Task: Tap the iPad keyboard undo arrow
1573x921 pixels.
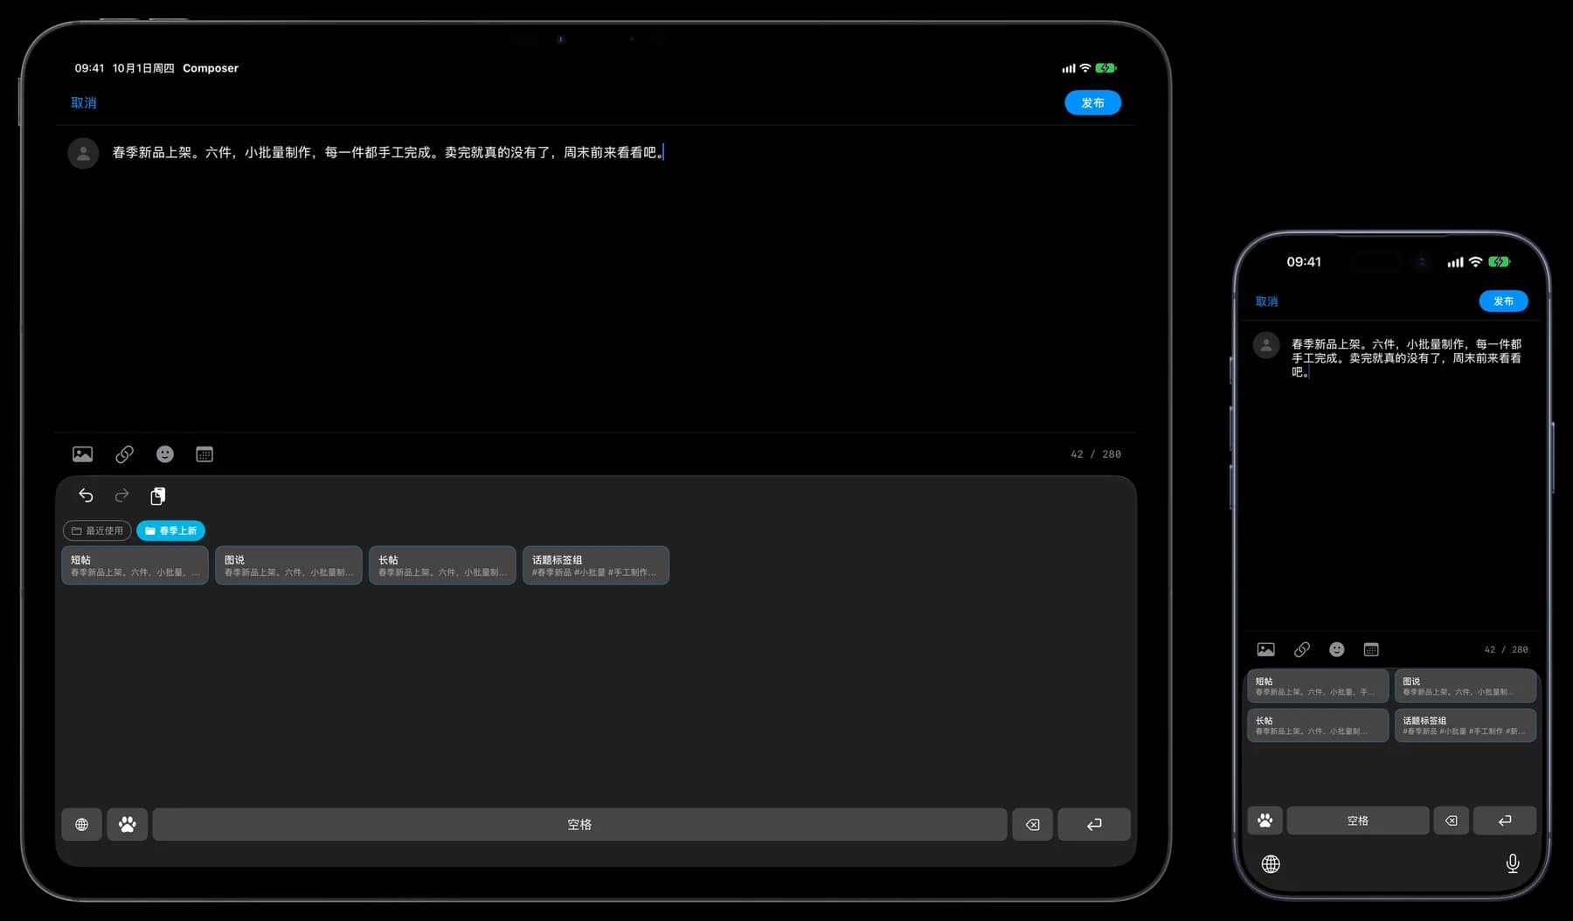Action: click(86, 495)
